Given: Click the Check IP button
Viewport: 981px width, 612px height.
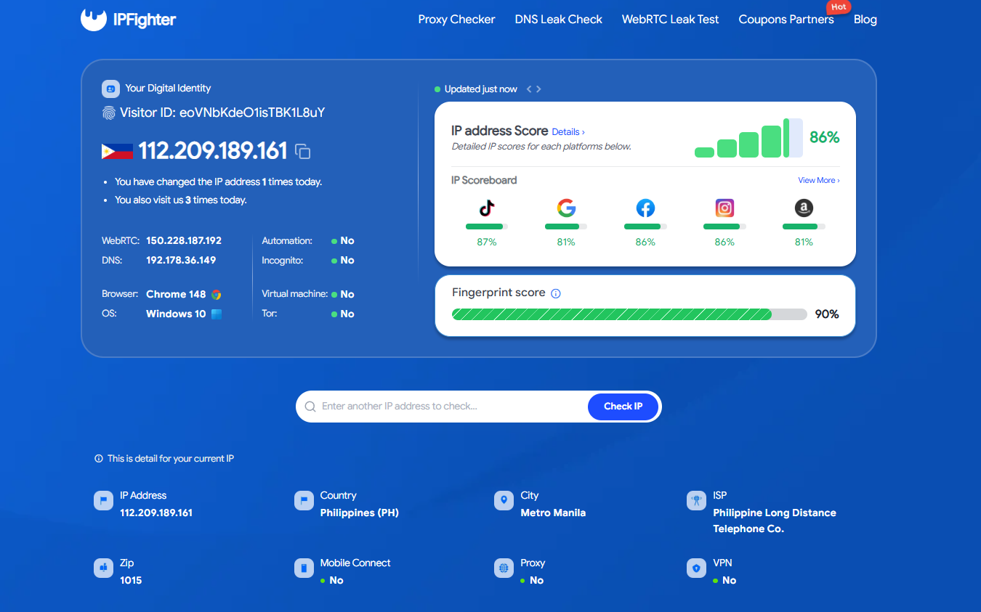Looking at the screenshot, I should click(623, 407).
